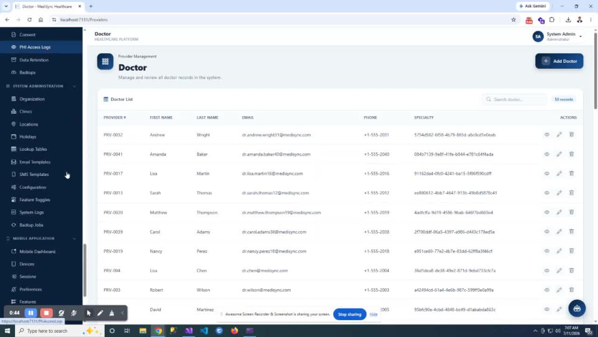Delete Lisa Martin's record trash icon
Screen dimensions: 598x337
[x=571, y=173]
